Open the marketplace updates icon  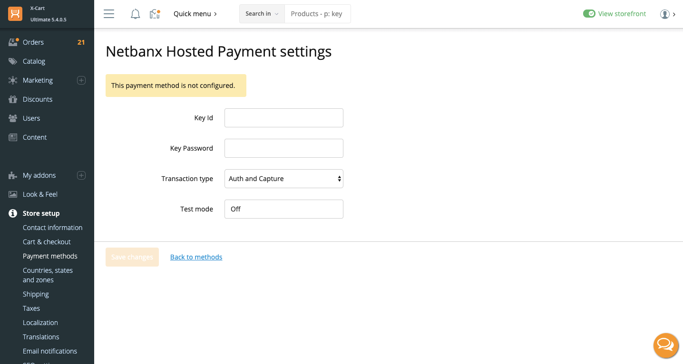(x=155, y=14)
